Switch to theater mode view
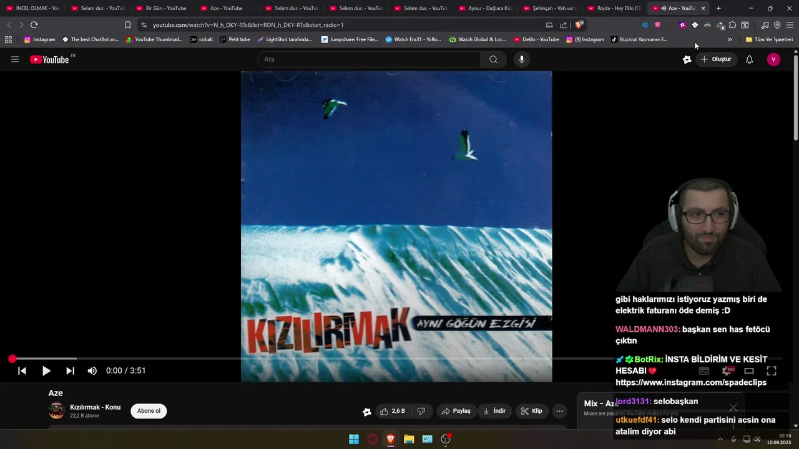 click(x=749, y=370)
